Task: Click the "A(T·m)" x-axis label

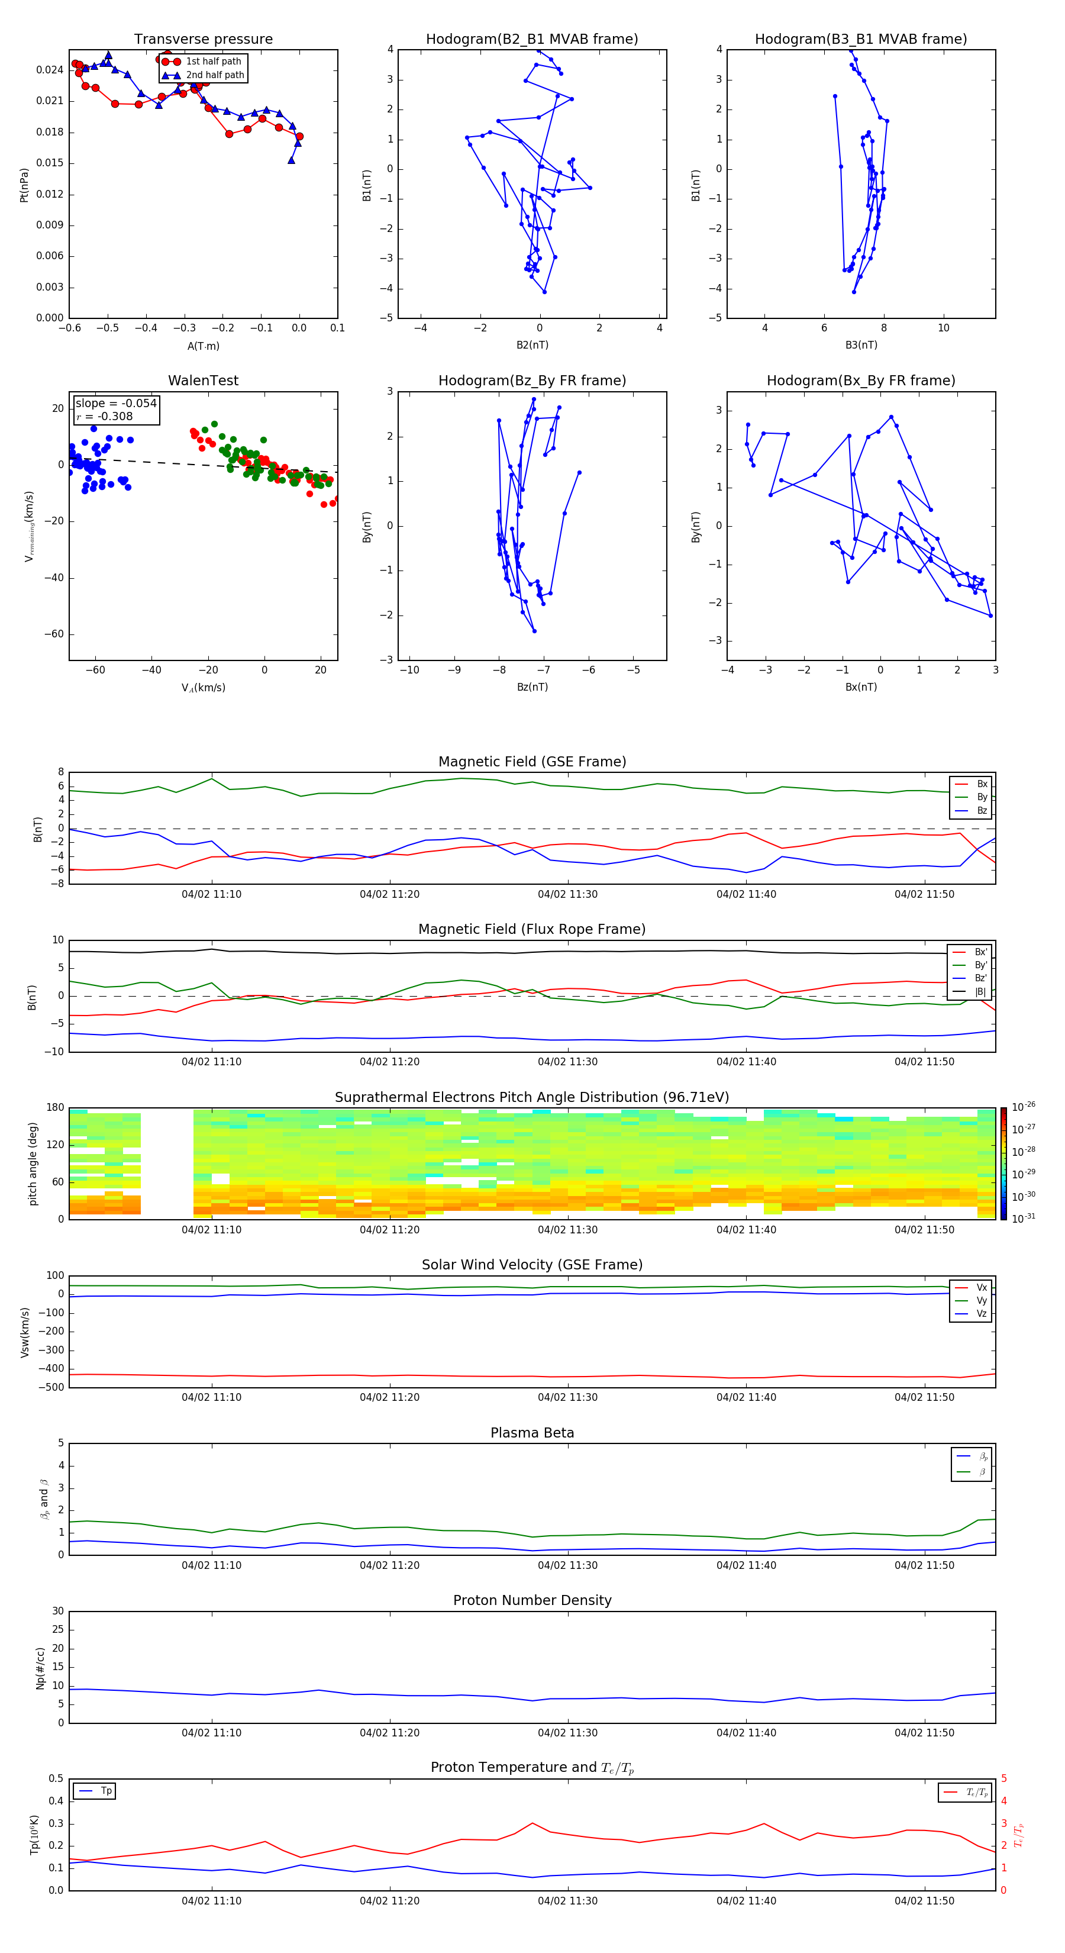Action: pos(203,346)
